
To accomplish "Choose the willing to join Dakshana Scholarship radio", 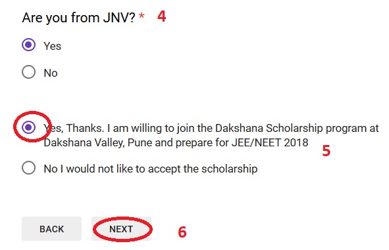I will (x=28, y=127).
